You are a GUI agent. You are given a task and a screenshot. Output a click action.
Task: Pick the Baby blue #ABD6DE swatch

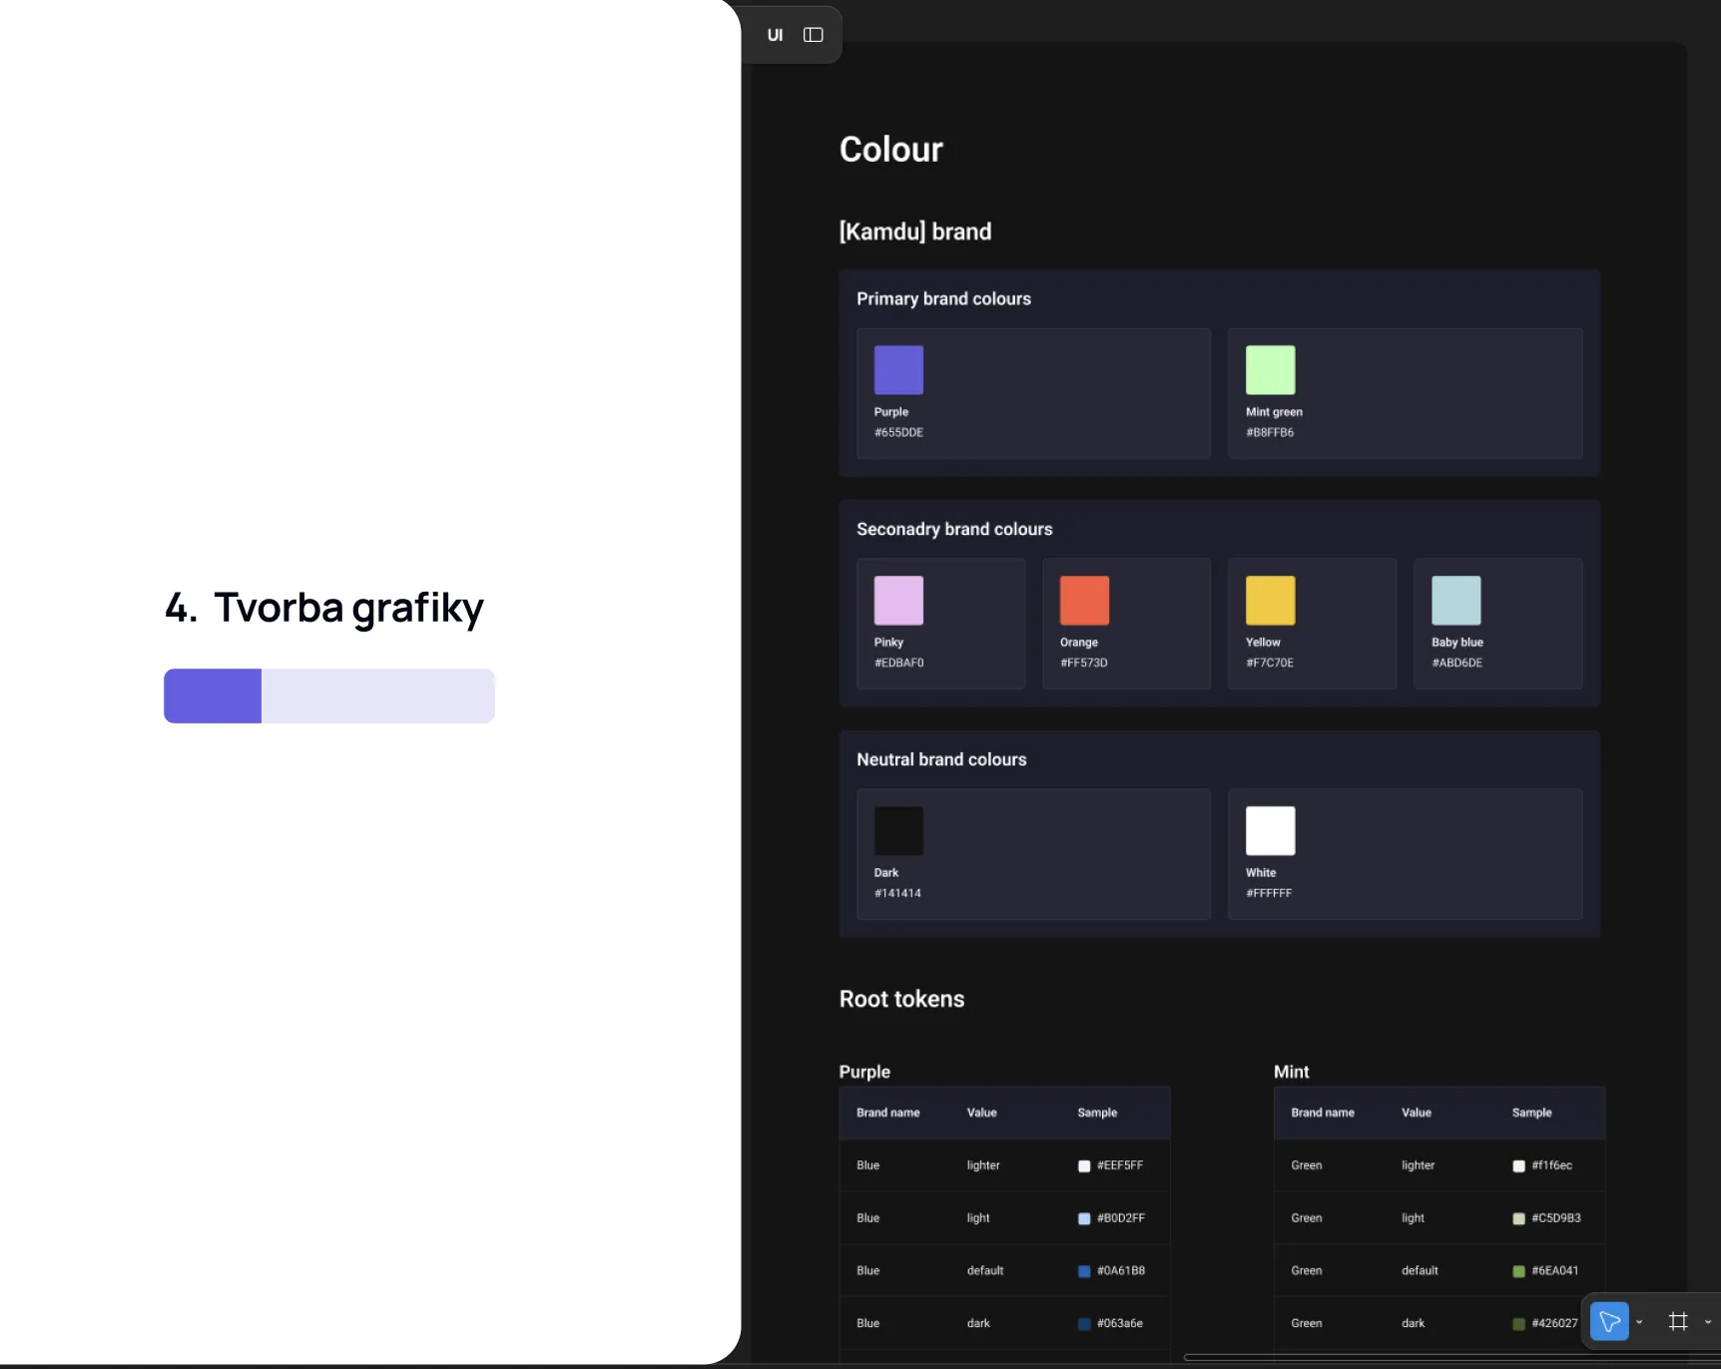coord(1455,601)
